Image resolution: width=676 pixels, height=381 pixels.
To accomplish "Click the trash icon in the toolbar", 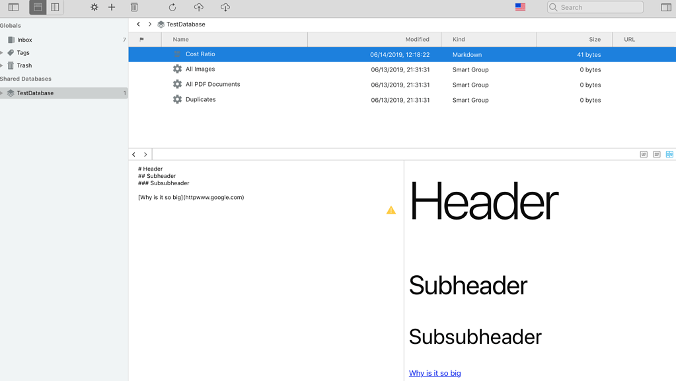I will point(134,7).
